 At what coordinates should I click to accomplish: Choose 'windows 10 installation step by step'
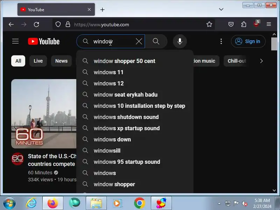coord(135,106)
